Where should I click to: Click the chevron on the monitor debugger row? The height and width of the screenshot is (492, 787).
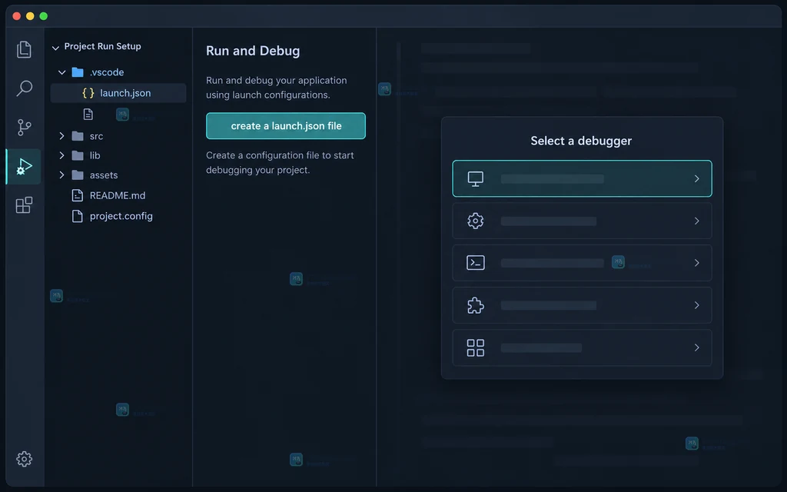point(696,178)
